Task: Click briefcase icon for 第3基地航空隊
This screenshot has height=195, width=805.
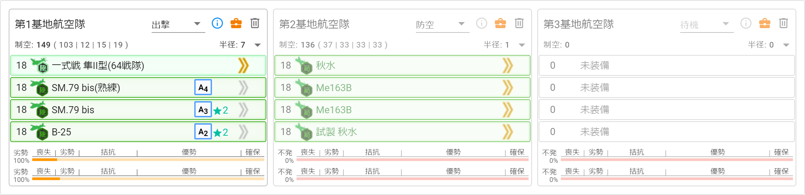Action: [x=765, y=23]
